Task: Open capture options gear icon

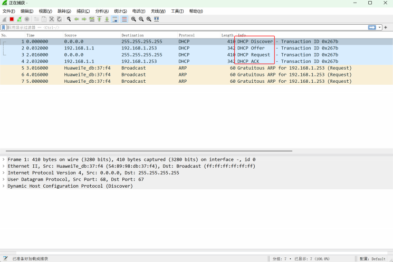Action: (27, 20)
